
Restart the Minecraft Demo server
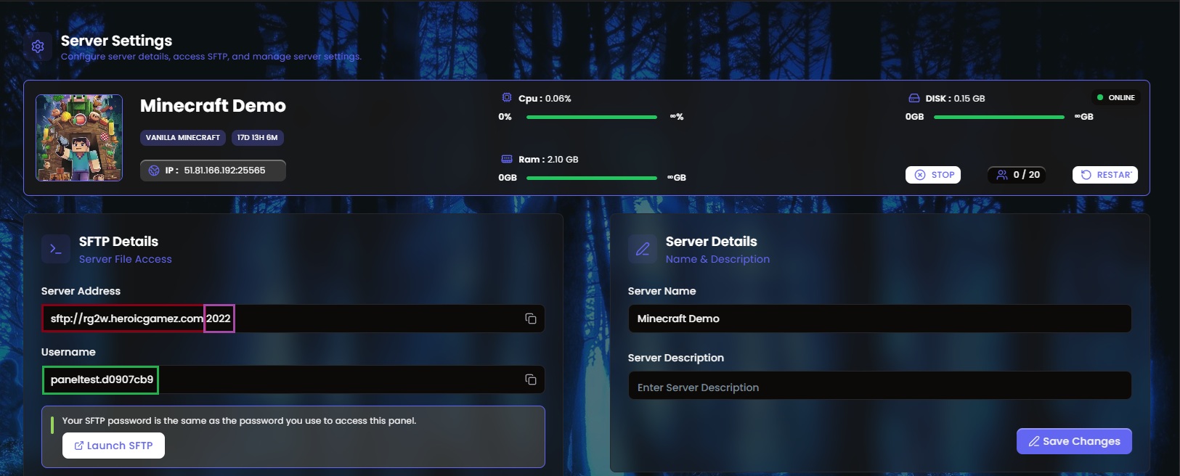click(x=1104, y=175)
